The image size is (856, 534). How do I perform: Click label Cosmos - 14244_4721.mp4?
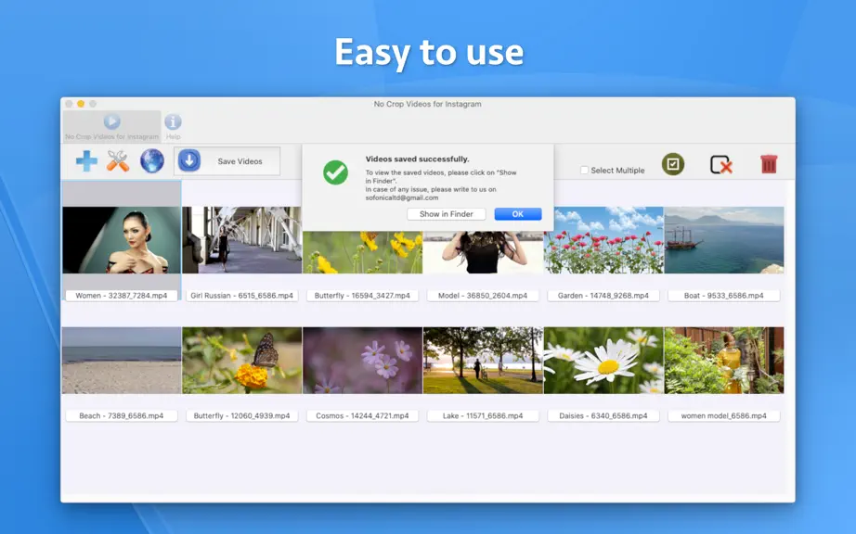click(x=362, y=415)
